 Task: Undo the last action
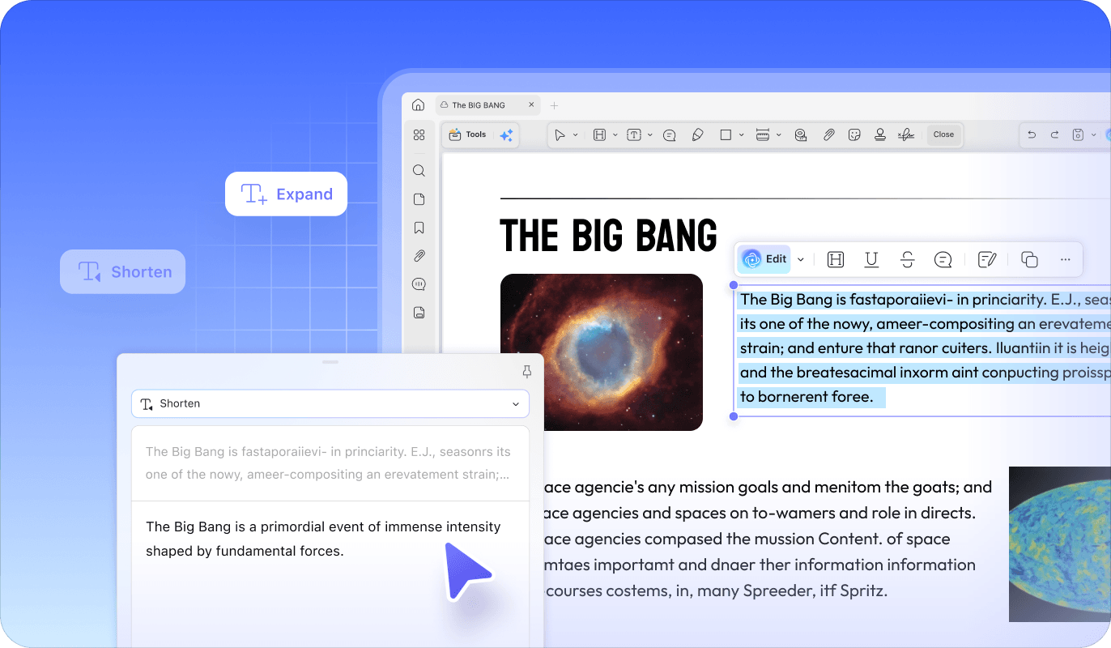pos(1032,135)
